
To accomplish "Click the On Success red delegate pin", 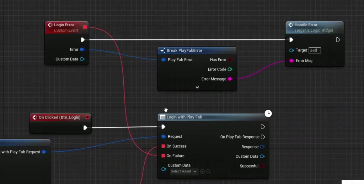I will pos(163,146).
